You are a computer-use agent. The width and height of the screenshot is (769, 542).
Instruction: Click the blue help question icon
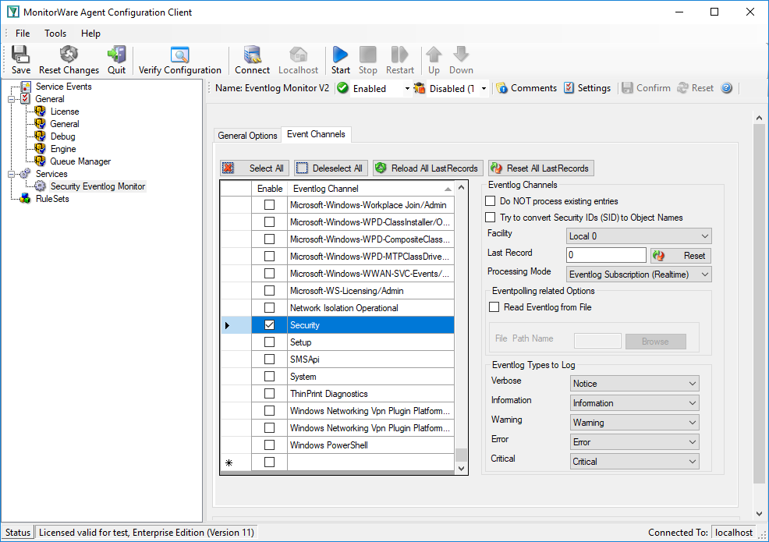point(726,88)
